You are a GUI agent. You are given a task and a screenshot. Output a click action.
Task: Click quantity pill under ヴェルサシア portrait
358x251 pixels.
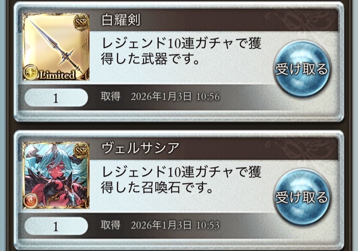[x=56, y=226]
